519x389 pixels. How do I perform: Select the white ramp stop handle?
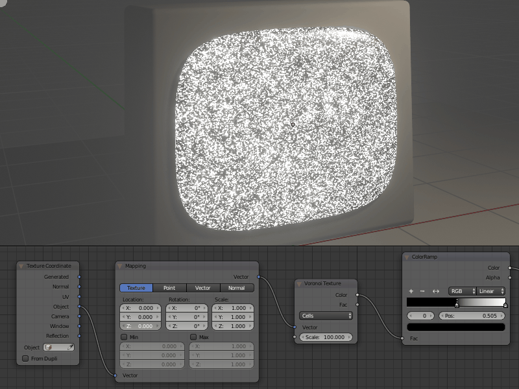[x=506, y=305]
